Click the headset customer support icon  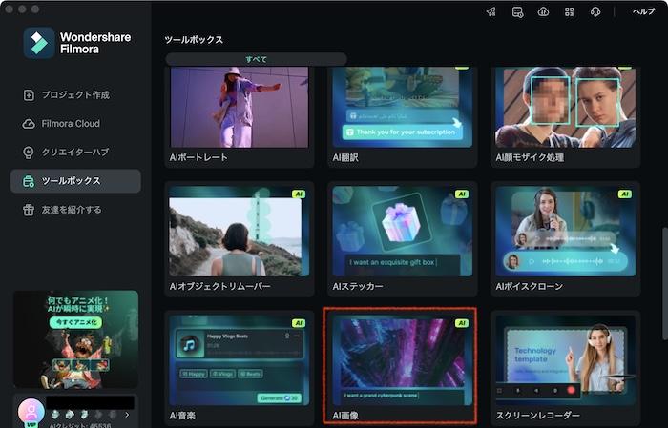pyautogui.click(x=595, y=11)
